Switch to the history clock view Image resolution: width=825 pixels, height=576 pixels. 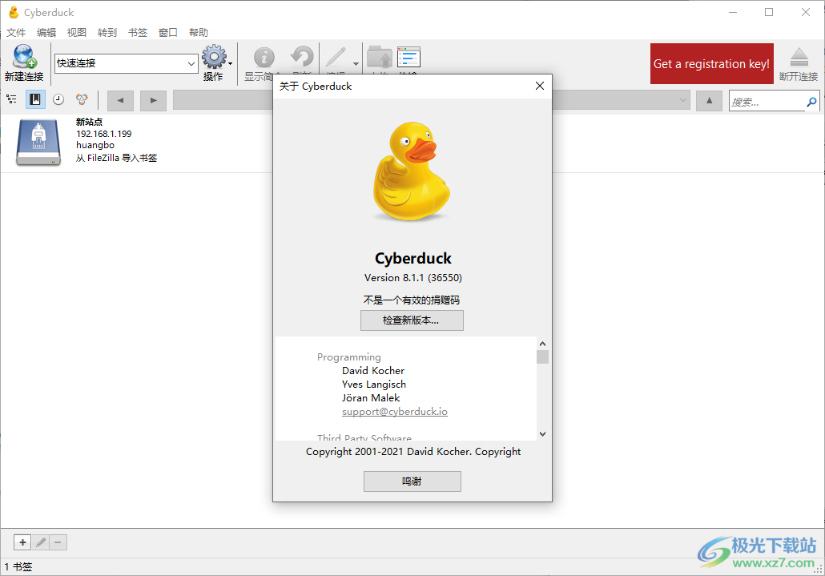click(x=57, y=99)
